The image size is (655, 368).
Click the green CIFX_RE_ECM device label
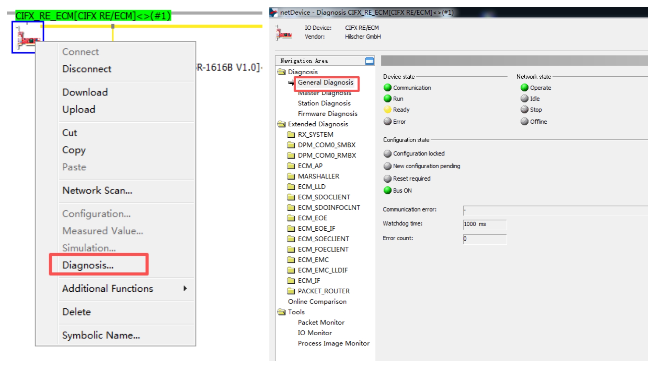coord(93,16)
